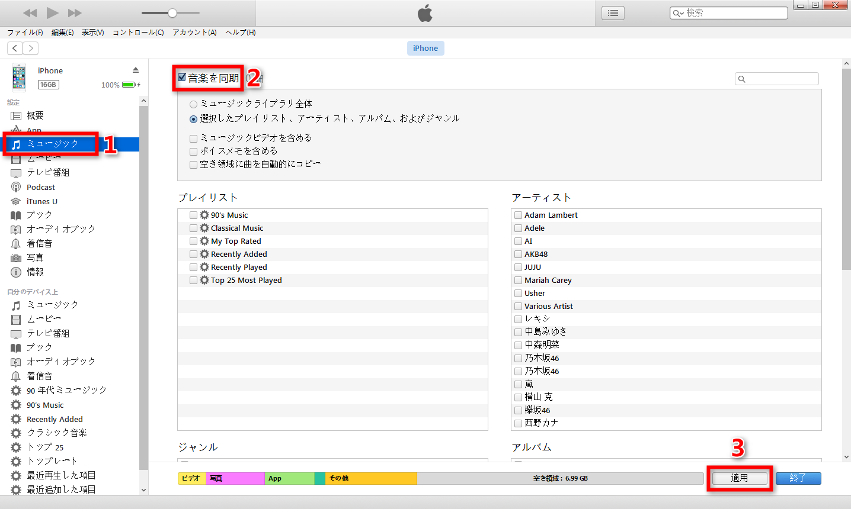Check Top 25 Most Played playlist
The image size is (851, 509).
pyautogui.click(x=193, y=281)
